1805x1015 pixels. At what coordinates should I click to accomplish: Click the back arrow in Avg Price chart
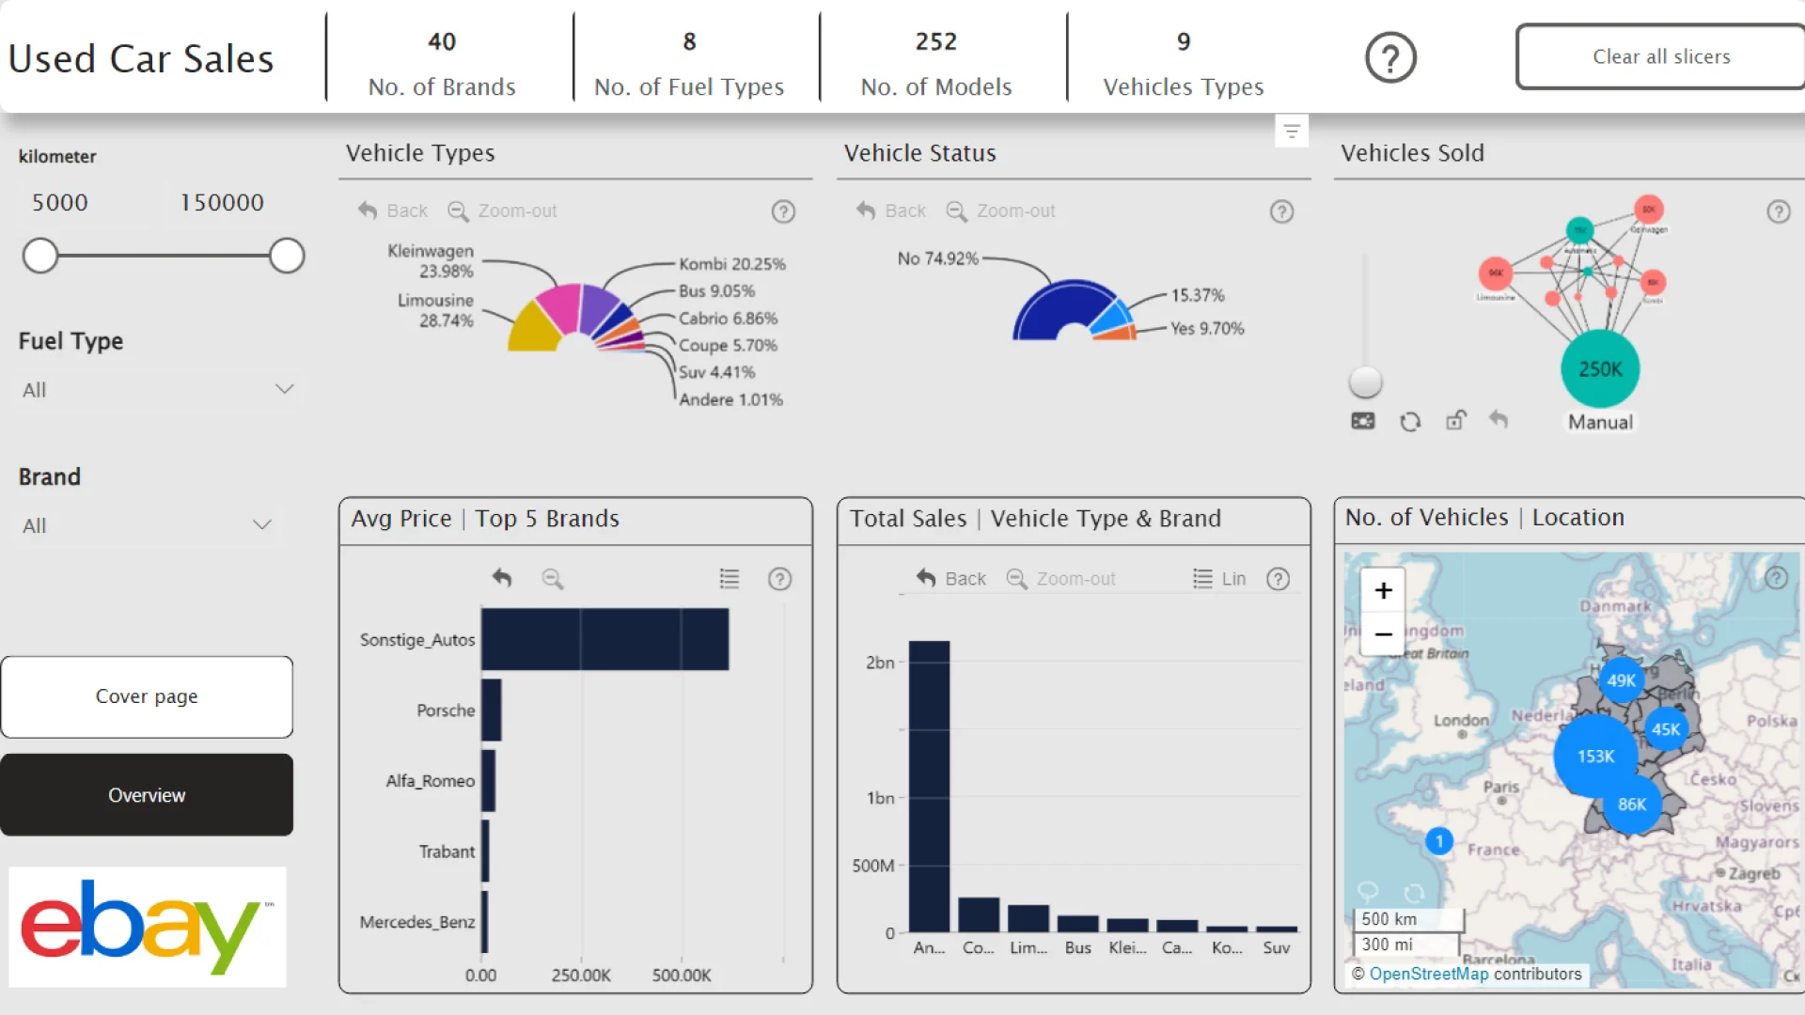502,578
